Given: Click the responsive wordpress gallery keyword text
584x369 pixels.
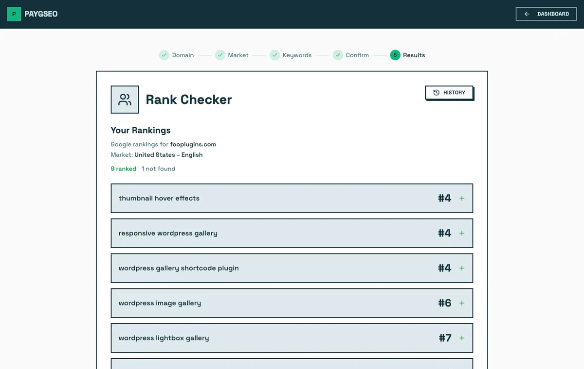Looking at the screenshot, I should pyautogui.click(x=168, y=233).
